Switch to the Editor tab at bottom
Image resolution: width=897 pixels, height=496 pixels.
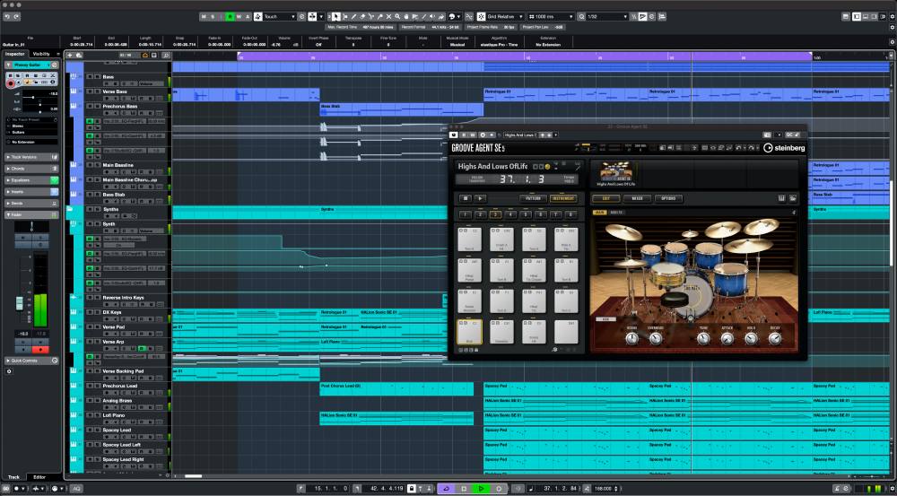(x=40, y=476)
